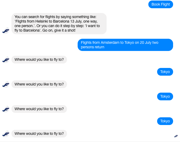
Task: Select Finnair avatar by third 'Where would you like to fly to?'
Action: point(6,109)
